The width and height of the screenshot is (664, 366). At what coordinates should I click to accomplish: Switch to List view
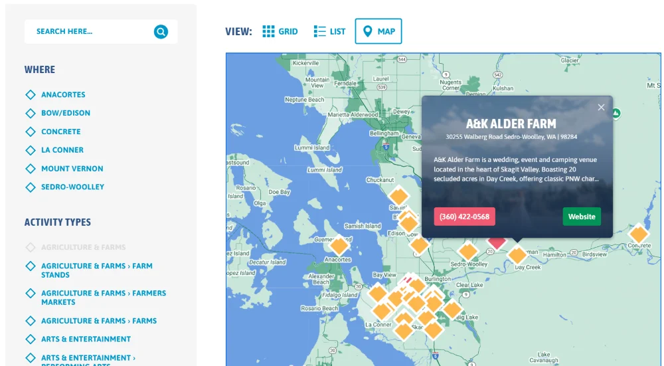pos(329,31)
